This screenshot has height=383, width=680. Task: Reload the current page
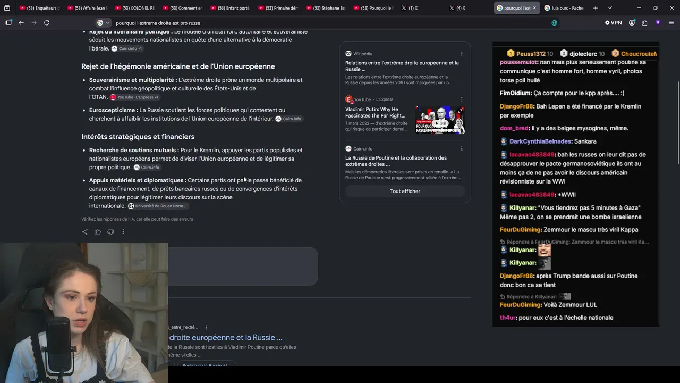(47, 23)
